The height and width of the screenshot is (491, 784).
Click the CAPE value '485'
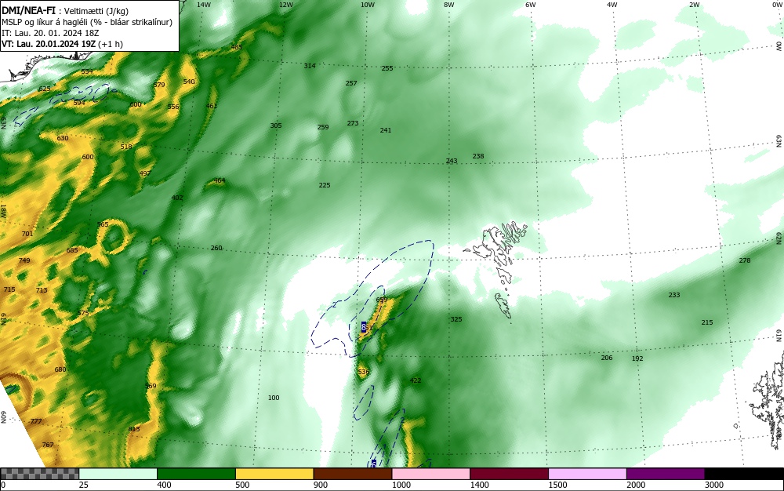(x=237, y=48)
